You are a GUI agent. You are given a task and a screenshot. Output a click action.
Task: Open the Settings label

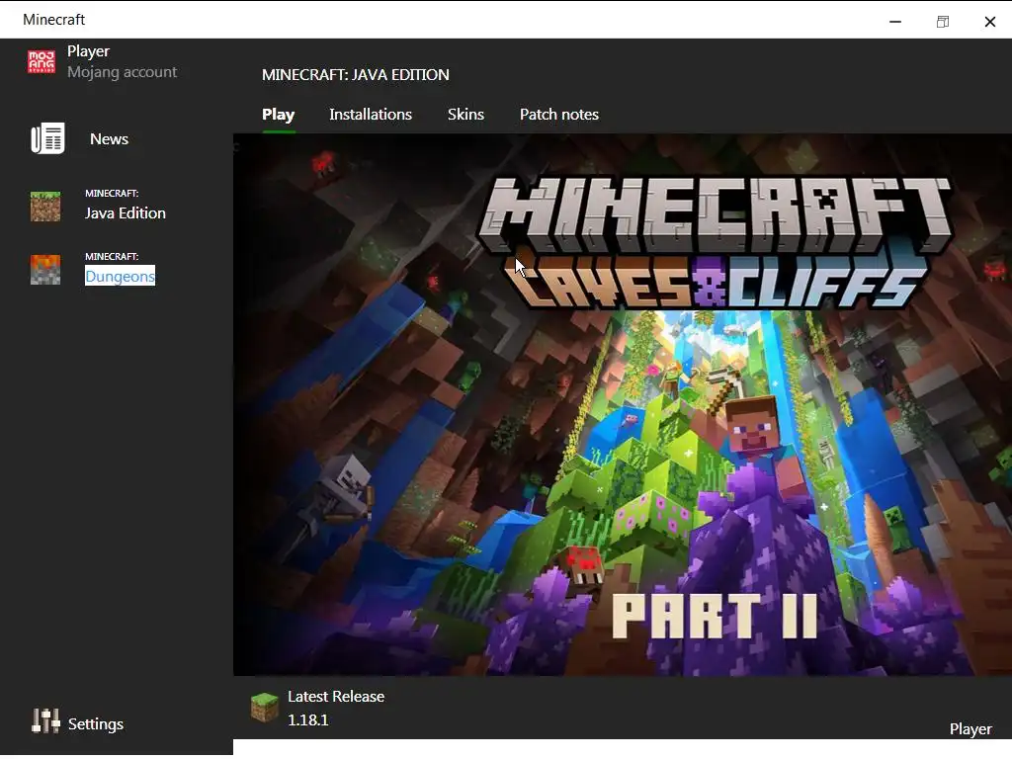[x=96, y=724]
